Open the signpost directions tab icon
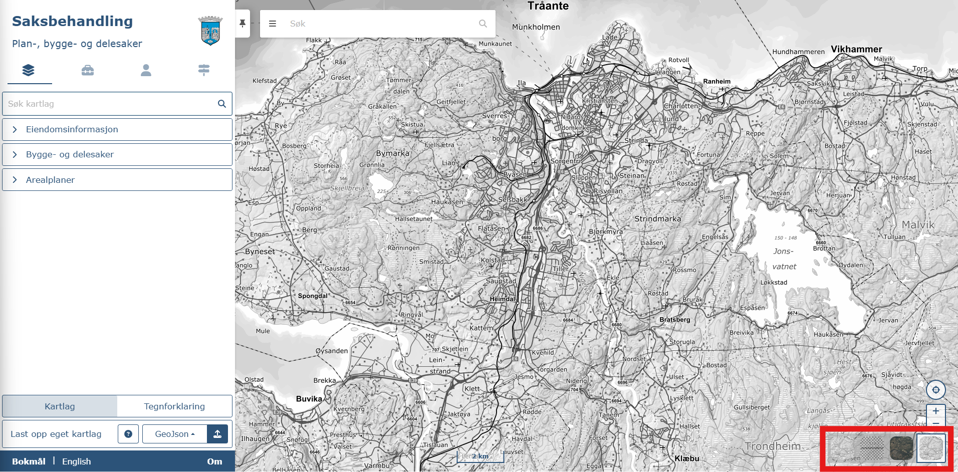This screenshot has height=472, width=958. coord(203,70)
